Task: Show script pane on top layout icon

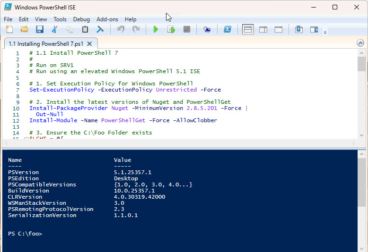Action: [x=248, y=30]
